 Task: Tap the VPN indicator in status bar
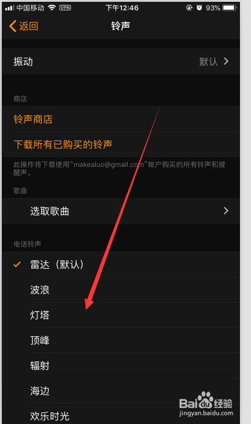tap(65, 8)
